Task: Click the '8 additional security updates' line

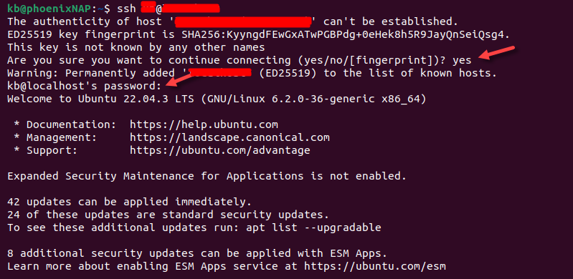Action: tap(197, 253)
